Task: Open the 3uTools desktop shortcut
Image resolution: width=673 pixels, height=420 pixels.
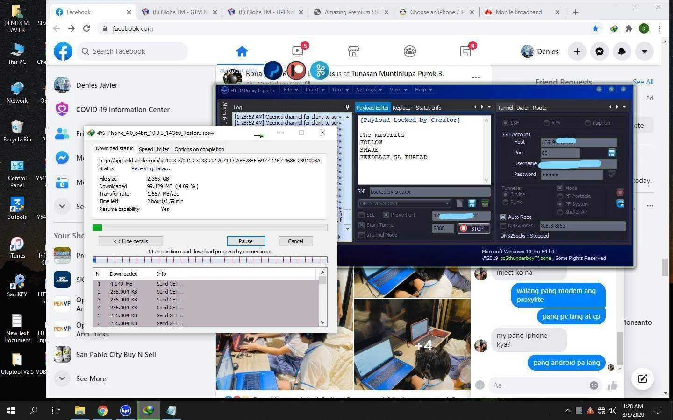Action: coord(17,209)
